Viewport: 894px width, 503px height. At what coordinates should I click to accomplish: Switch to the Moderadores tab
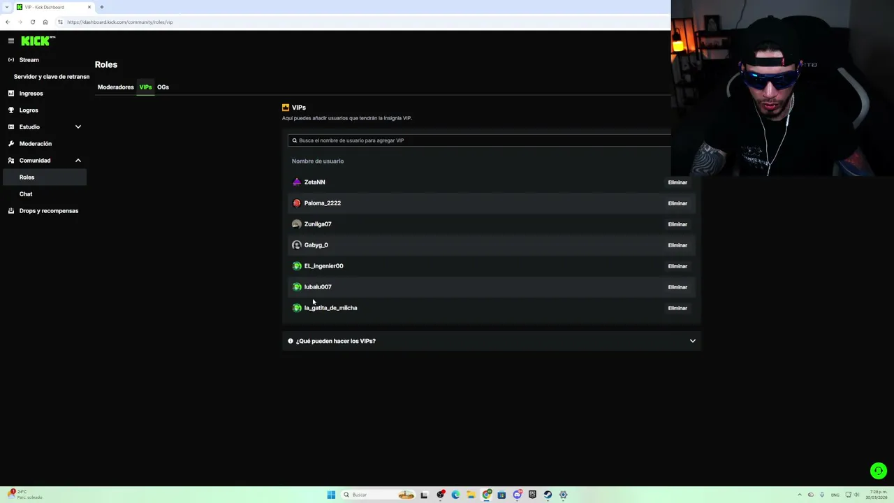[116, 87]
